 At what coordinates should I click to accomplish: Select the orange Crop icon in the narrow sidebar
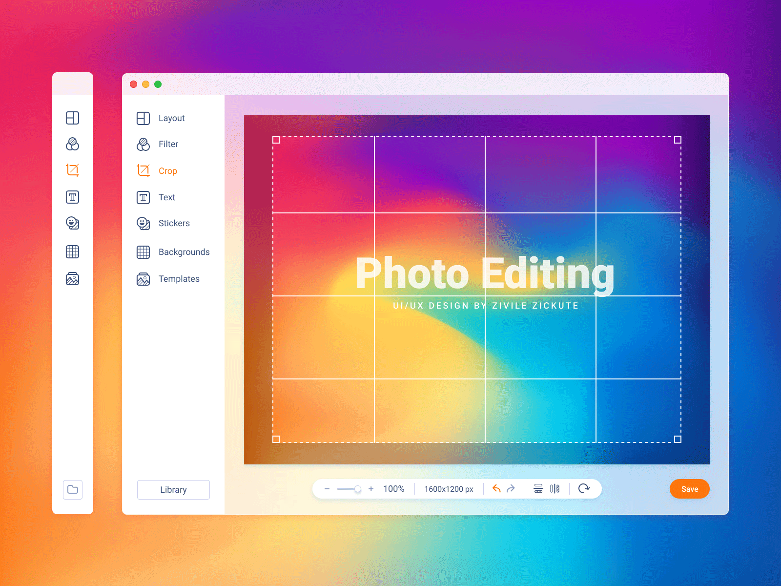pyautogui.click(x=72, y=170)
